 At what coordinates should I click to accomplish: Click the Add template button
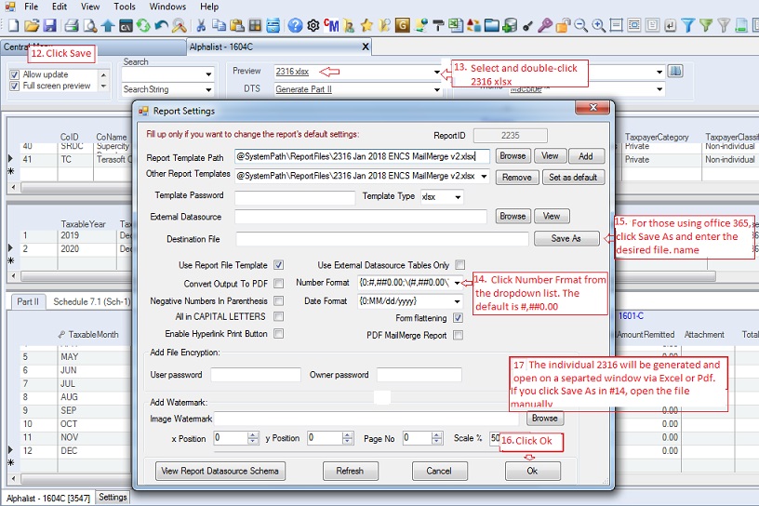click(x=586, y=156)
